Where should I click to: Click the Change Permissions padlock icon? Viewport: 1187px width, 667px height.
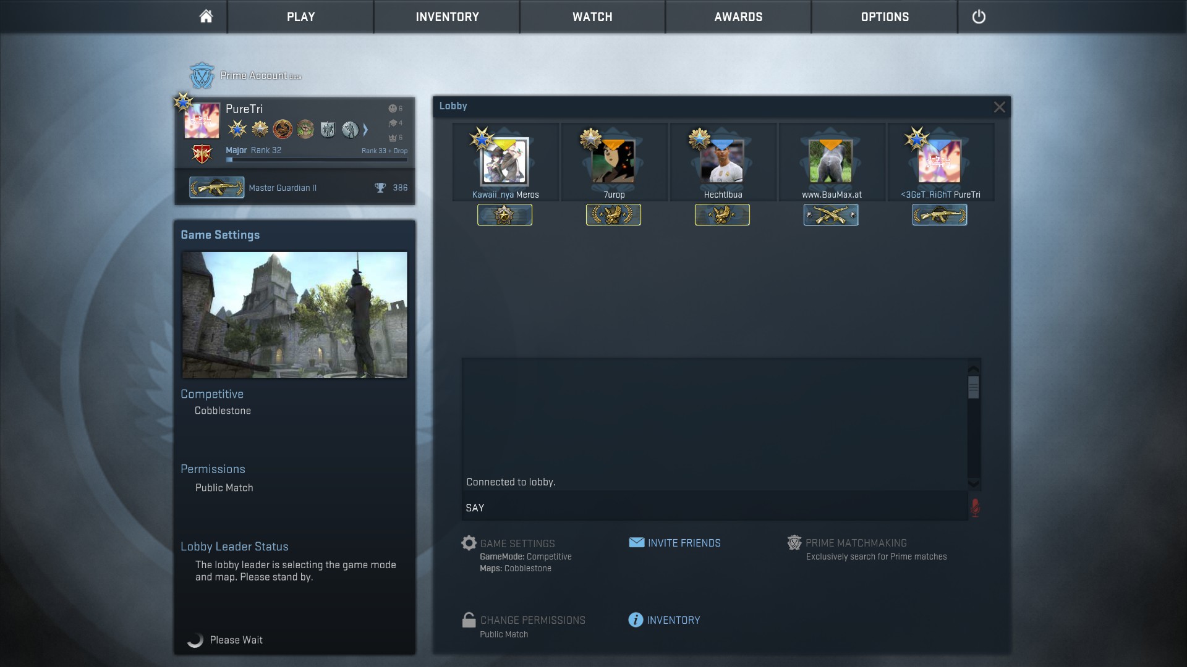tap(469, 620)
